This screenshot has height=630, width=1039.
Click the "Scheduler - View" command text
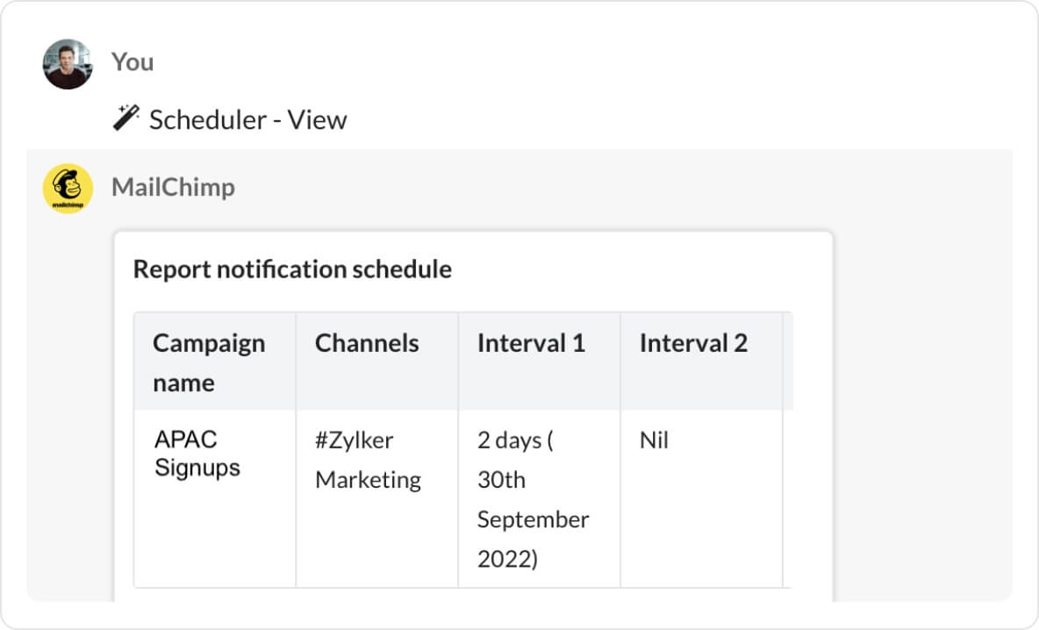pyautogui.click(x=247, y=119)
